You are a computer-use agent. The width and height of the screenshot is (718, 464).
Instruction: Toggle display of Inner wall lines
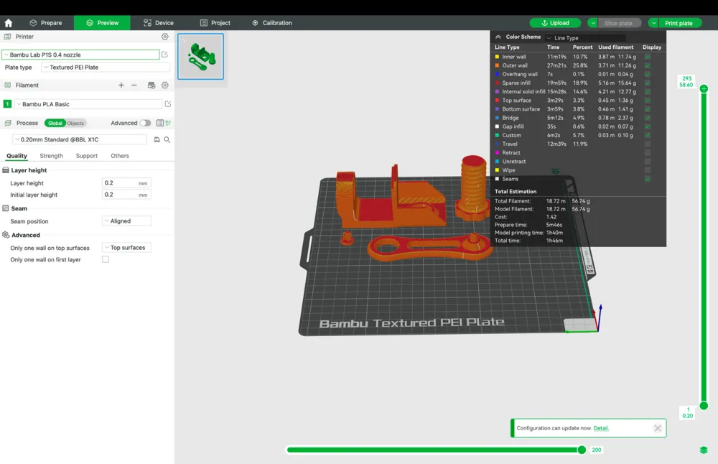(x=648, y=57)
